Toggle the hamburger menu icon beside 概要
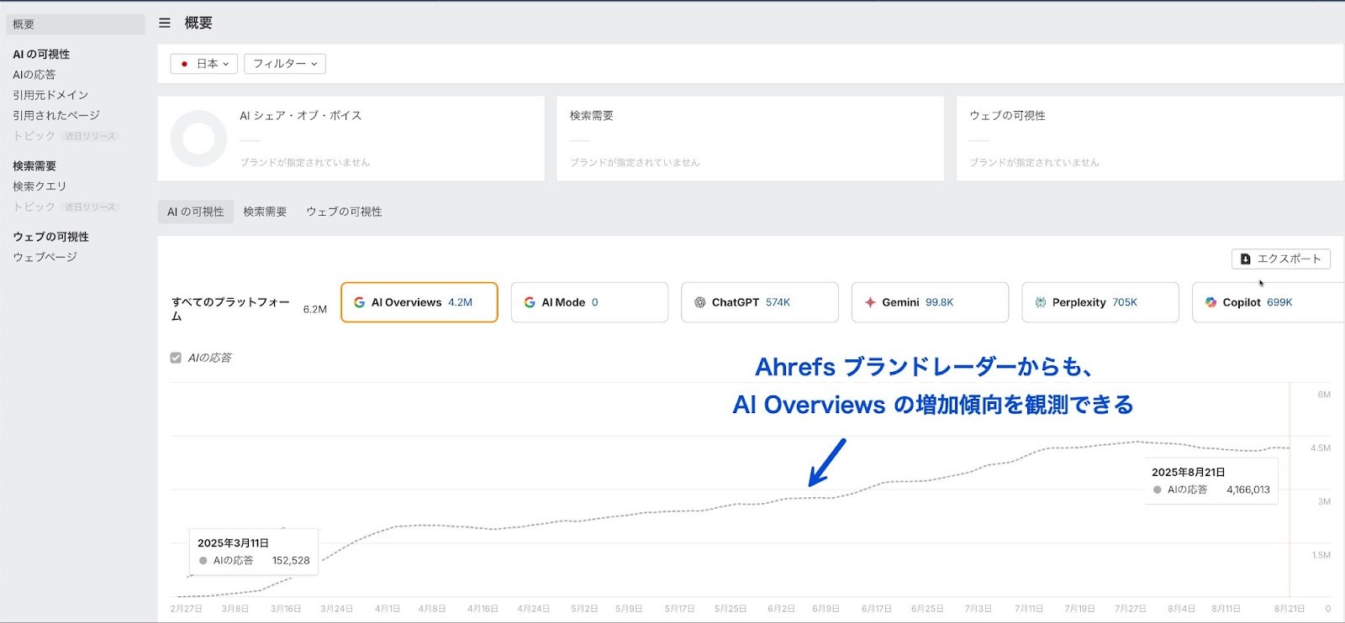 [165, 24]
